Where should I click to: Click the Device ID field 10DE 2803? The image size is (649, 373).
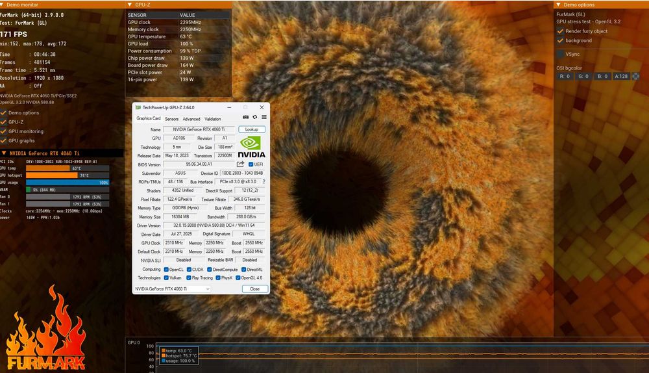click(242, 174)
